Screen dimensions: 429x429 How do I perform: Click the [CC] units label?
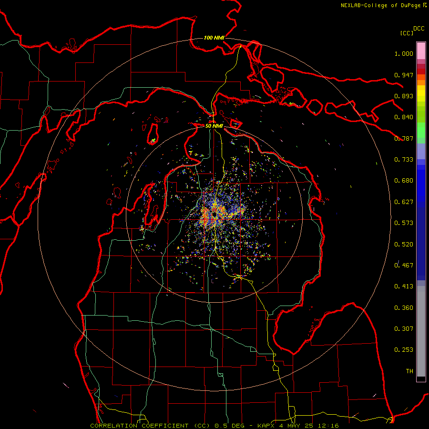pyautogui.click(x=407, y=33)
